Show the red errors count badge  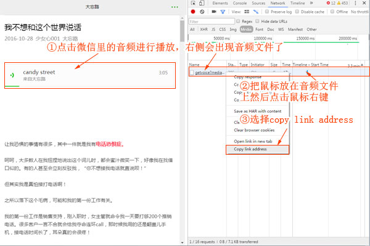(331, 3)
